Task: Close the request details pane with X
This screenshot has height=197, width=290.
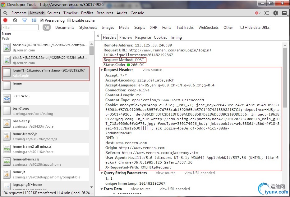Action: click(x=98, y=36)
